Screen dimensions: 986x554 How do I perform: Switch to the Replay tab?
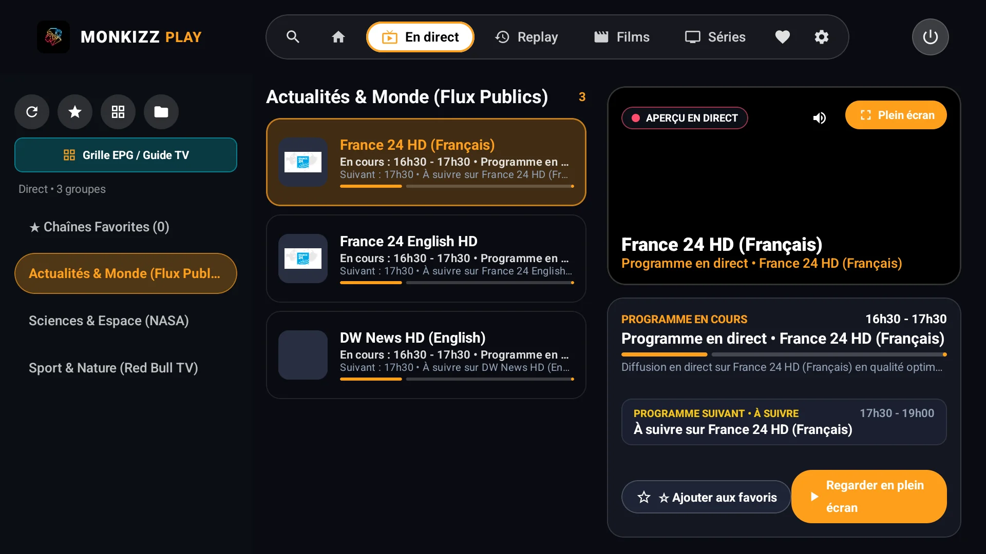(526, 37)
